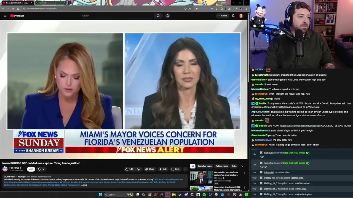This screenshot has height=198, width=353.
Task: Open the Fox News channel name link
Action: click(x=14, y=168)
